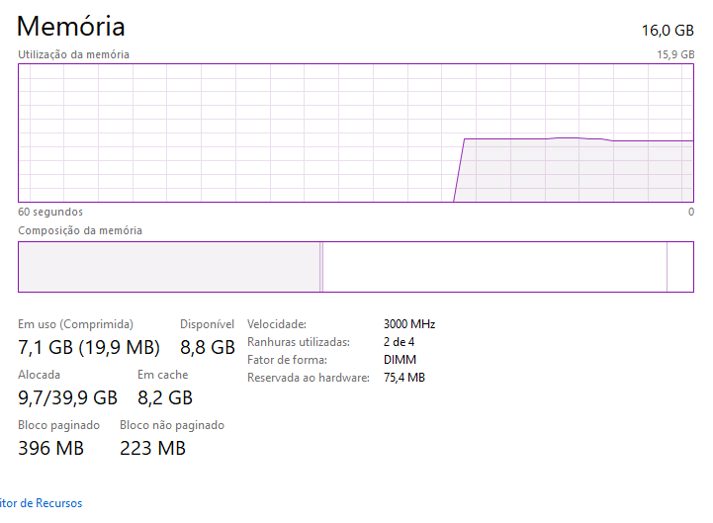The width and height of the screenshot is (713, 523).
Task: Open the Resource Monitor link
Action: point(42,503)
